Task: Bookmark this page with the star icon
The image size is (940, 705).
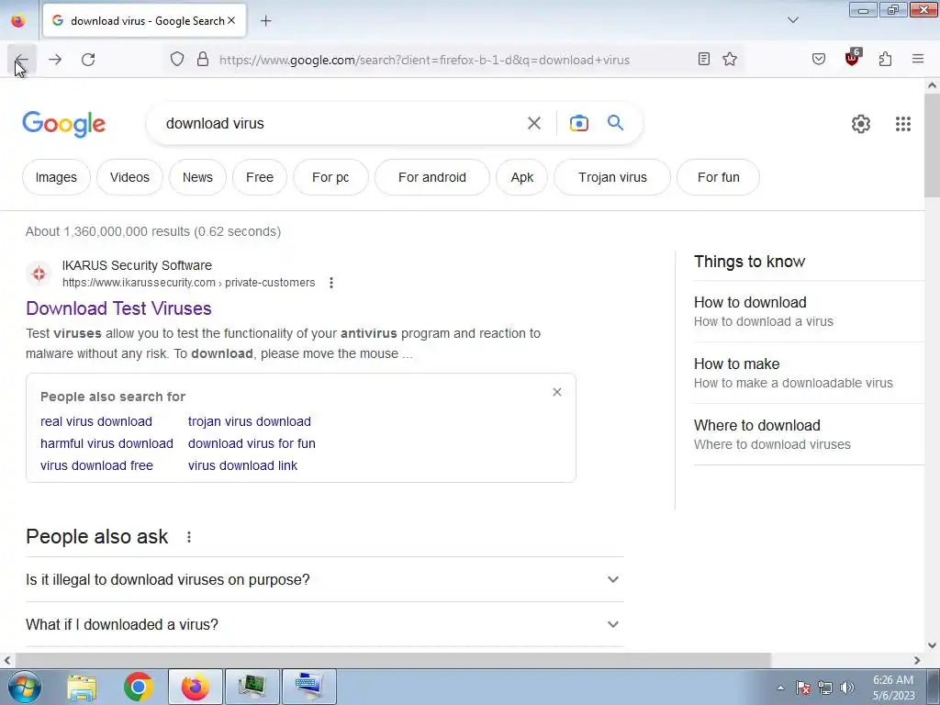Action: [x=730, y=59]
